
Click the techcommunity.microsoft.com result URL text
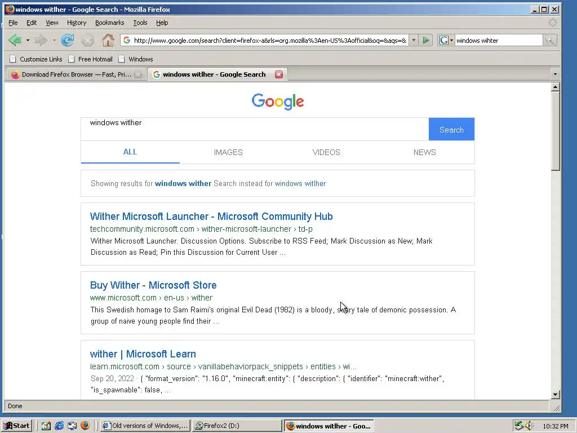201,229
